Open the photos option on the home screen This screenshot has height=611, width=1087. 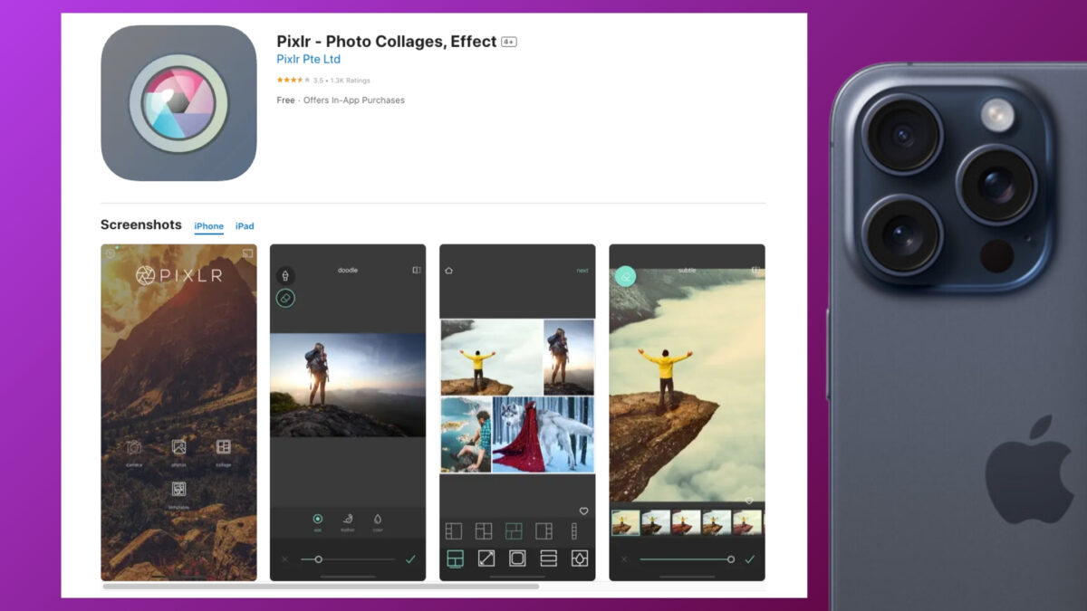click(x=179, y=446)
